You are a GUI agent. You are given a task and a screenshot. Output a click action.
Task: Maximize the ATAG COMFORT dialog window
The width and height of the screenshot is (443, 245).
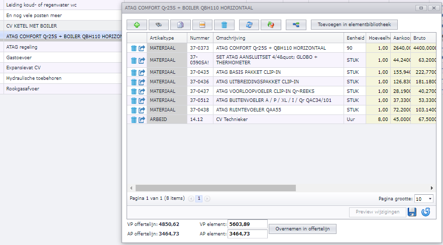[x=421, y=8]
